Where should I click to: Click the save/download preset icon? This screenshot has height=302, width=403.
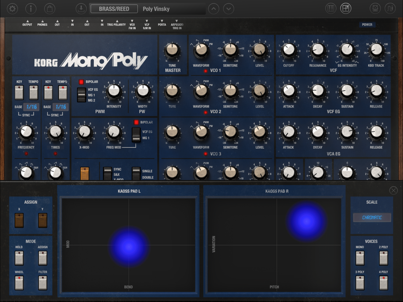click(x=81, y=9)
